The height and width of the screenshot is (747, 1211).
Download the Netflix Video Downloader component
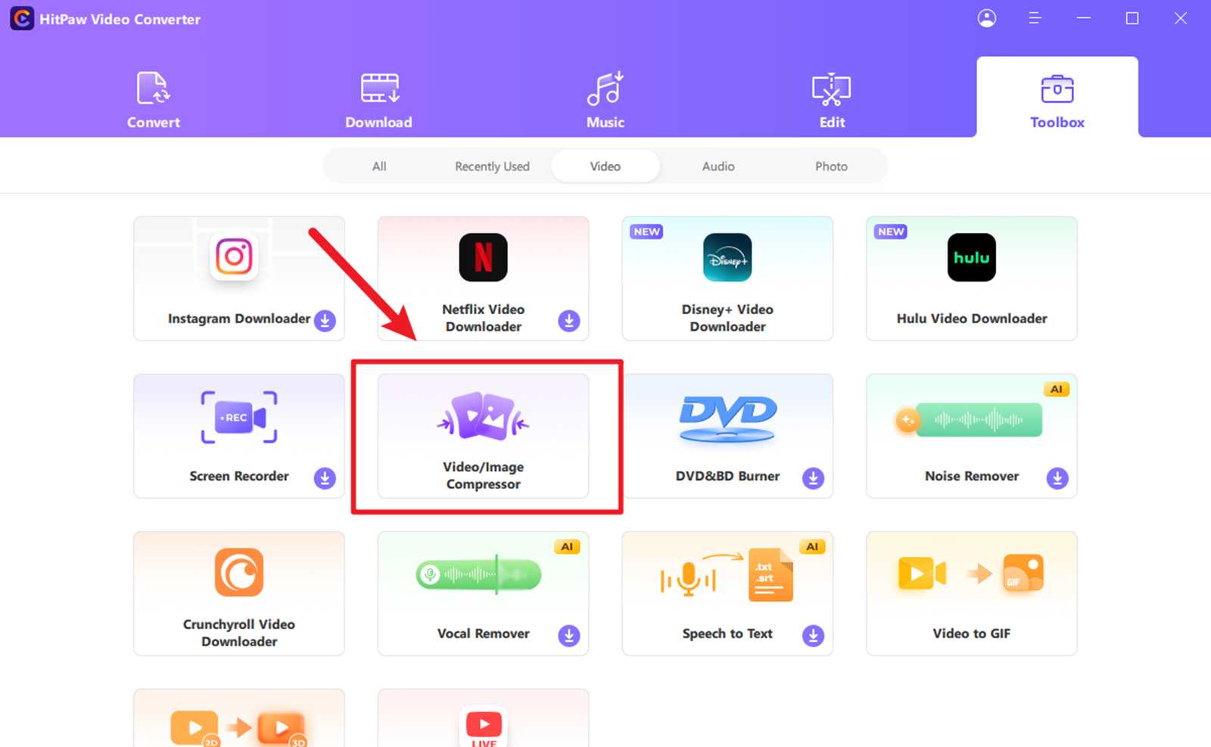(x=568, y=321)
